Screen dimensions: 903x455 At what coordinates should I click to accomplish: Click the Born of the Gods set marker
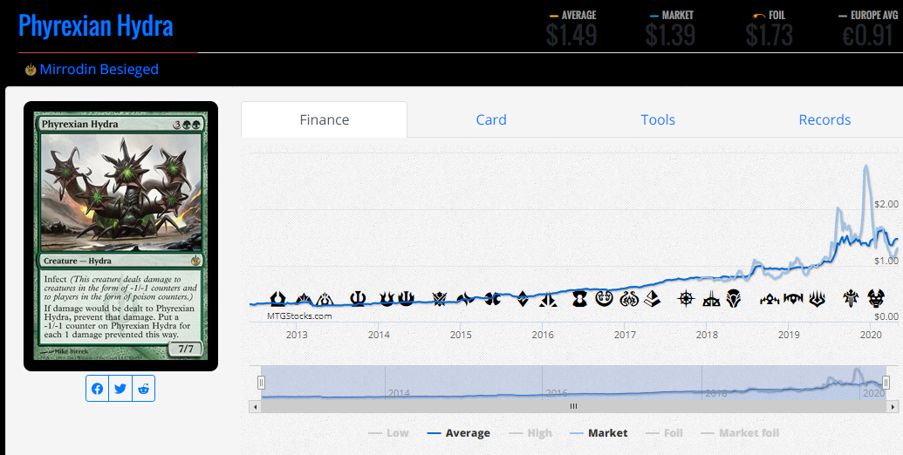pos(387,299)
